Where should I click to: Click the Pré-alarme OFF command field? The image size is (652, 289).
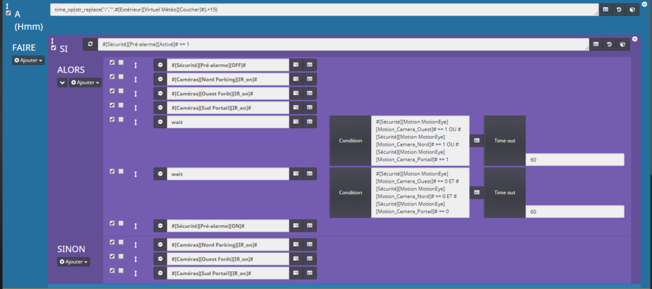pos(228,65)
